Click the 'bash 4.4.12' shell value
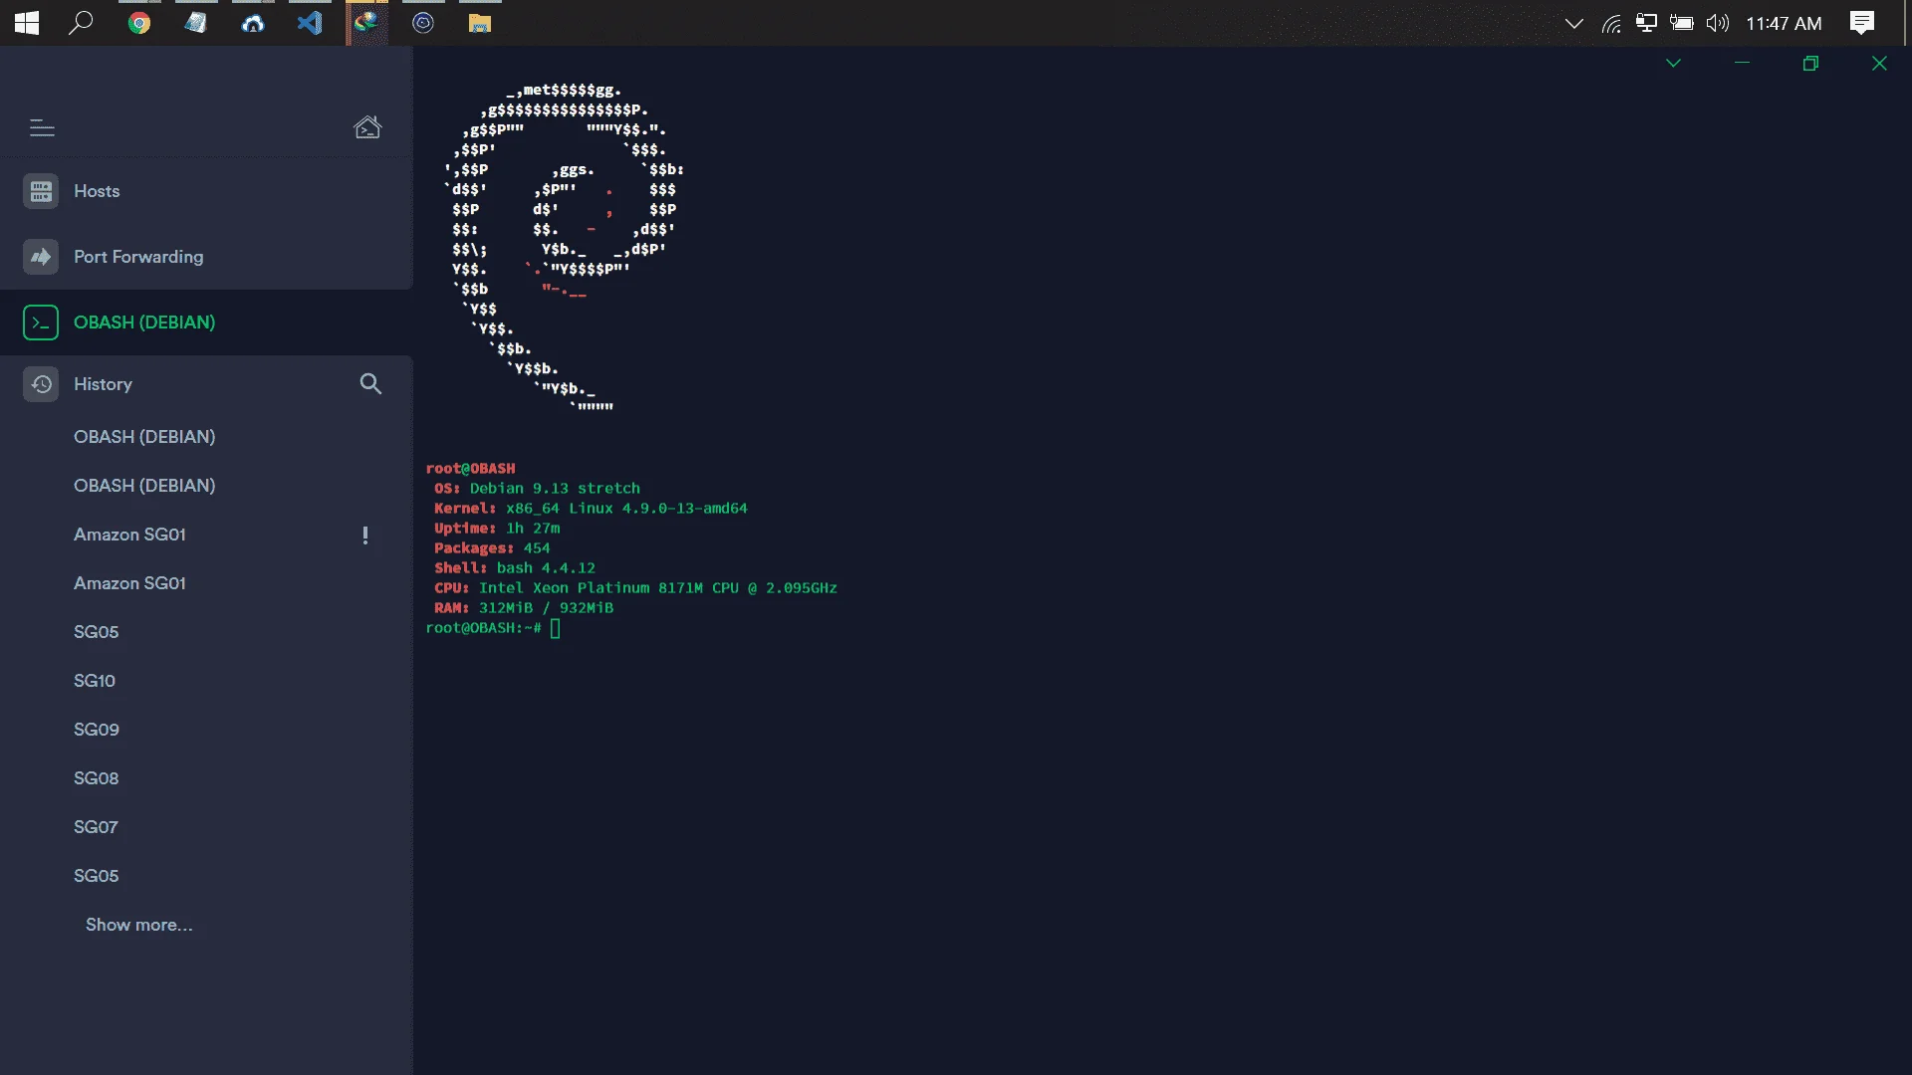Viewport: 1912px width, 1075px height. [546, 568]
